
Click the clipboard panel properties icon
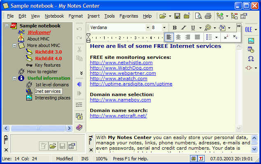(72, 146)
